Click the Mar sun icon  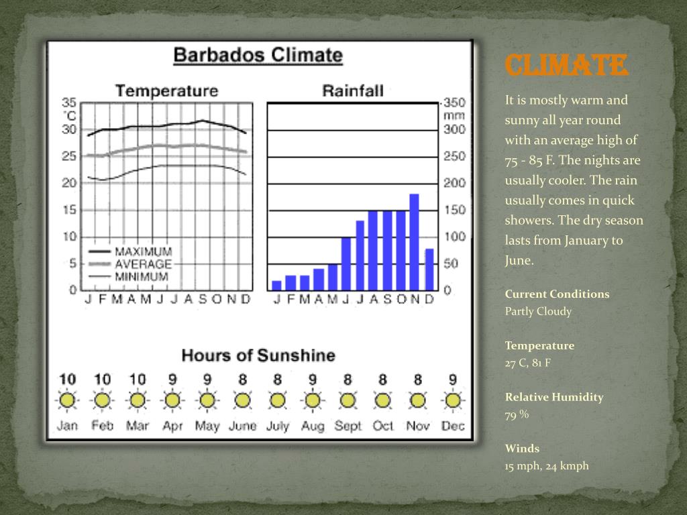tap(138, 400)
